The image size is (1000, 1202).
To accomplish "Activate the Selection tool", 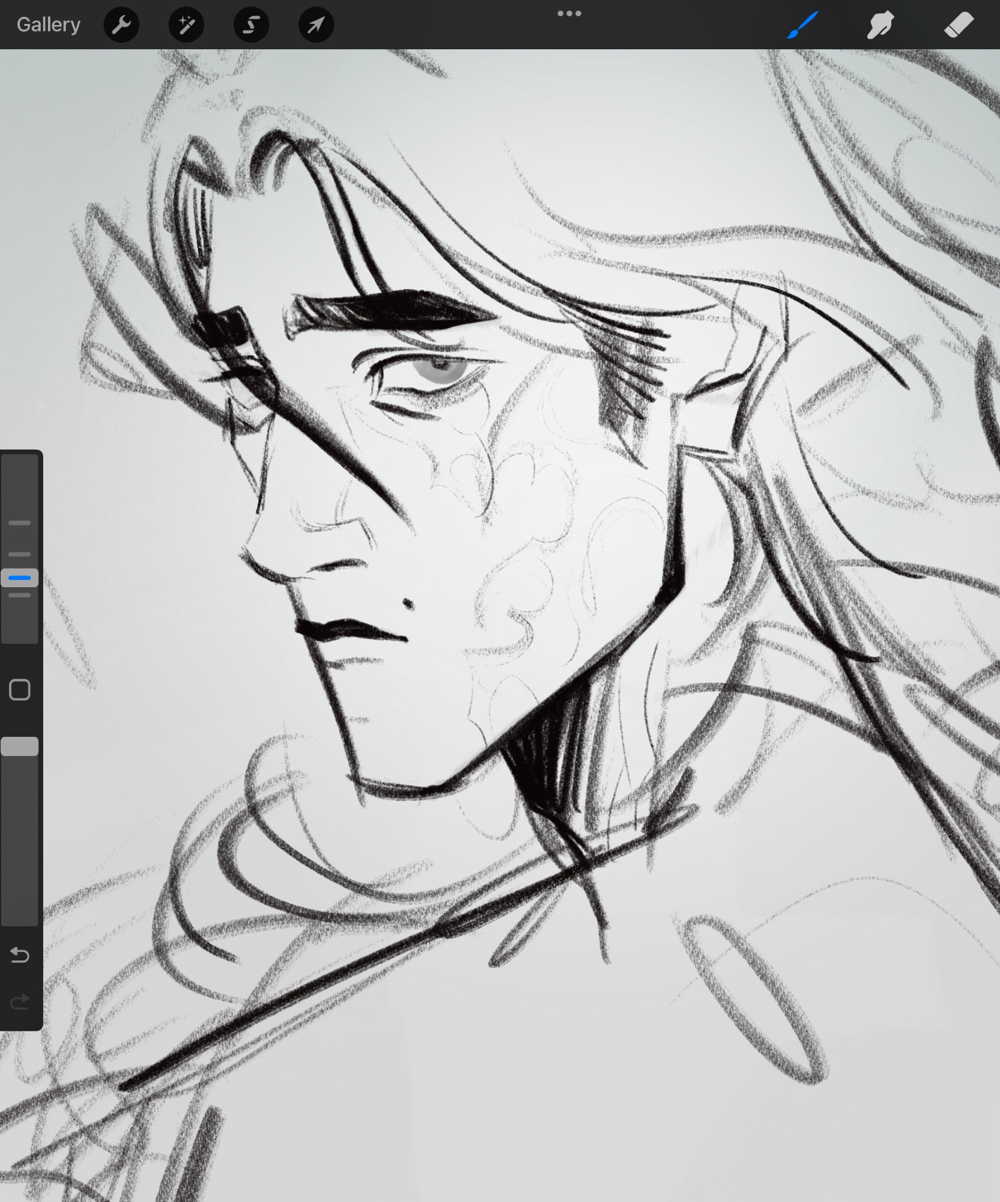I will click(251, 25).
